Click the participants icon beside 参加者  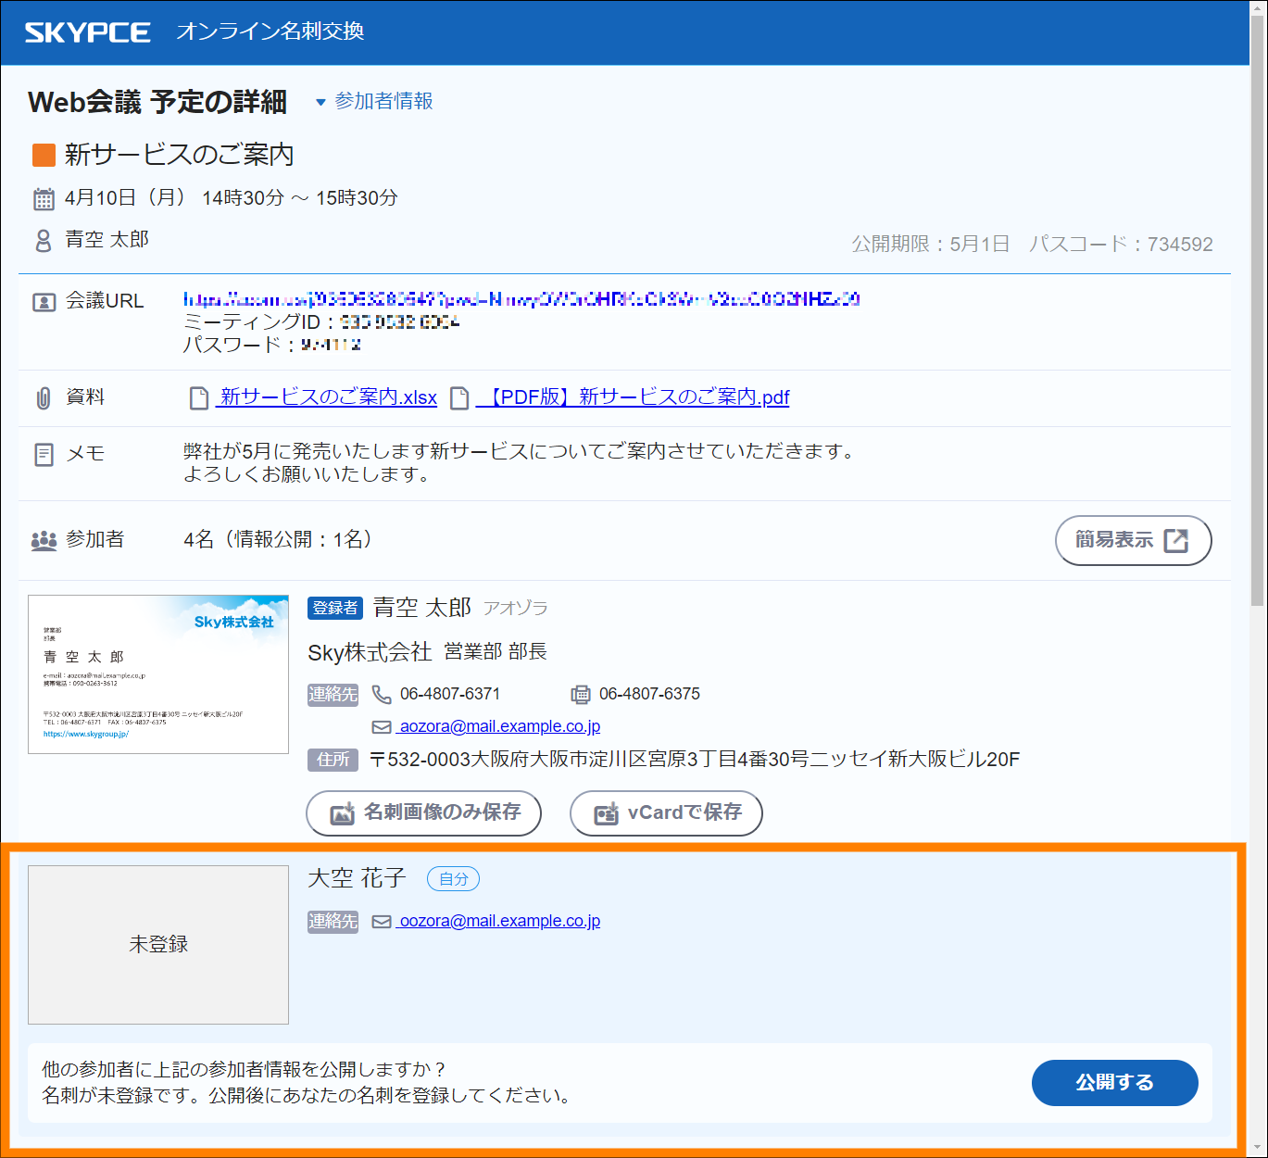(x=44, y=539)
